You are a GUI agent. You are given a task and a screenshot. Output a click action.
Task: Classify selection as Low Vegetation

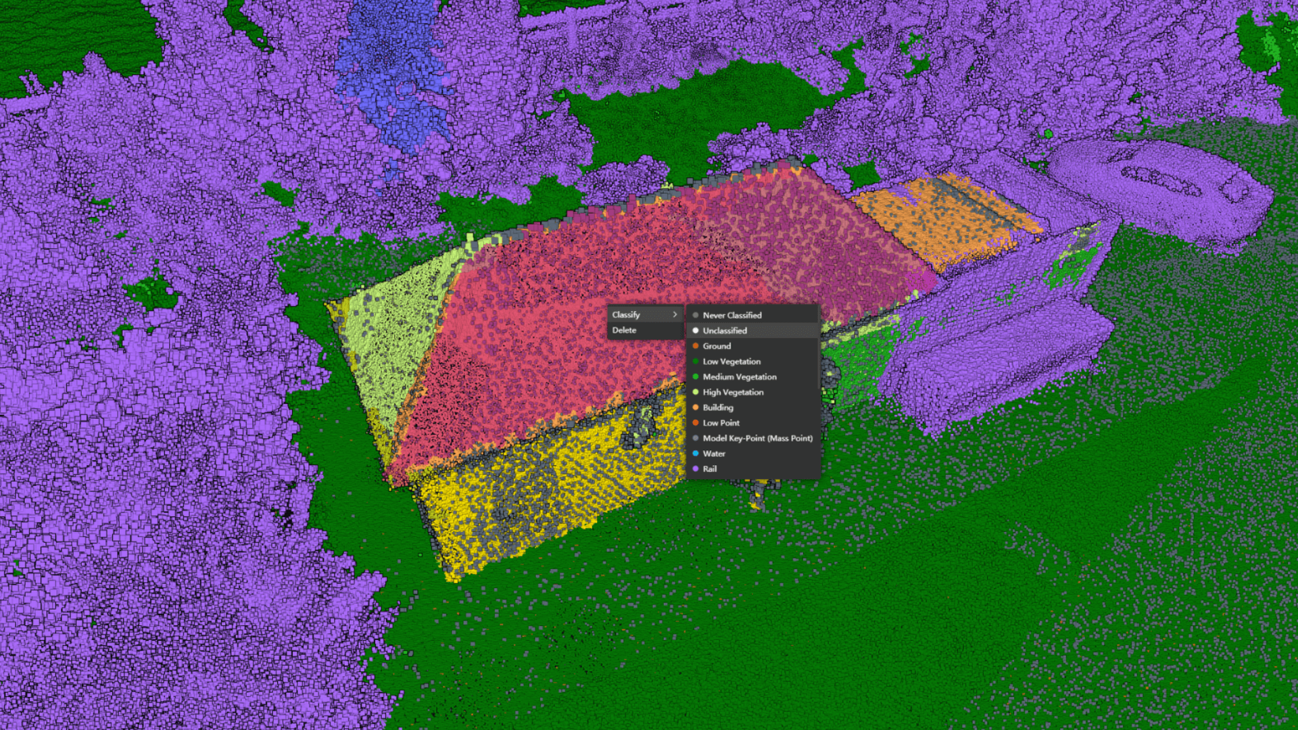(731, 362)
